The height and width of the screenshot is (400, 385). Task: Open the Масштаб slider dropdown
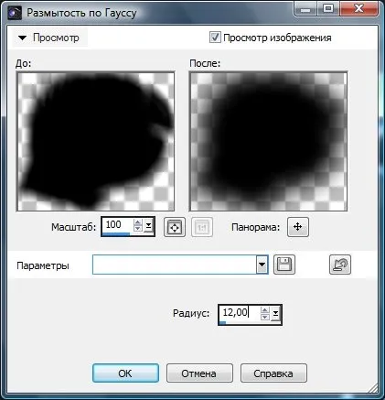(x=148, y=226)
